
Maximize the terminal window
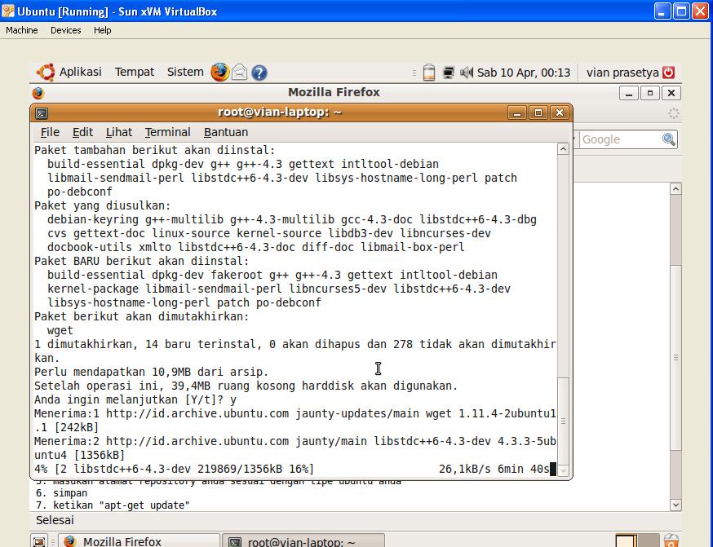click(538, 112)
